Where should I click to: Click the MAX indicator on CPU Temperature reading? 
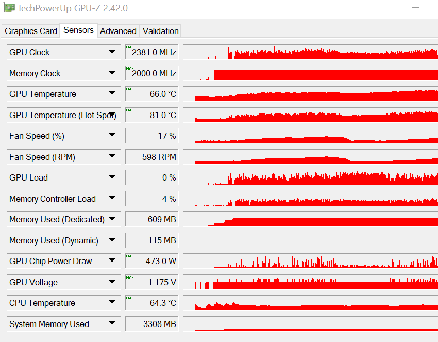click(130, 299)
